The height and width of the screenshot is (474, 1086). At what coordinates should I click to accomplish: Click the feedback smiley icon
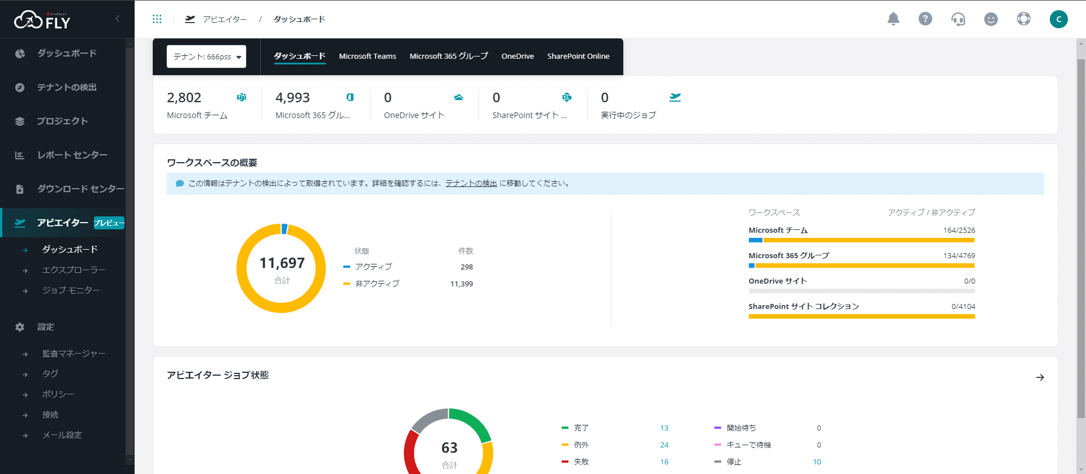[991, 19]
